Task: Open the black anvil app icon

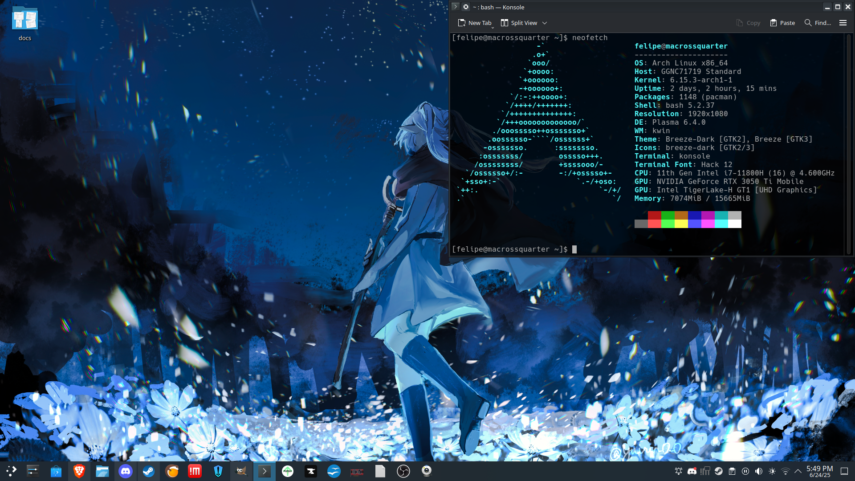Action: (311, 471)
